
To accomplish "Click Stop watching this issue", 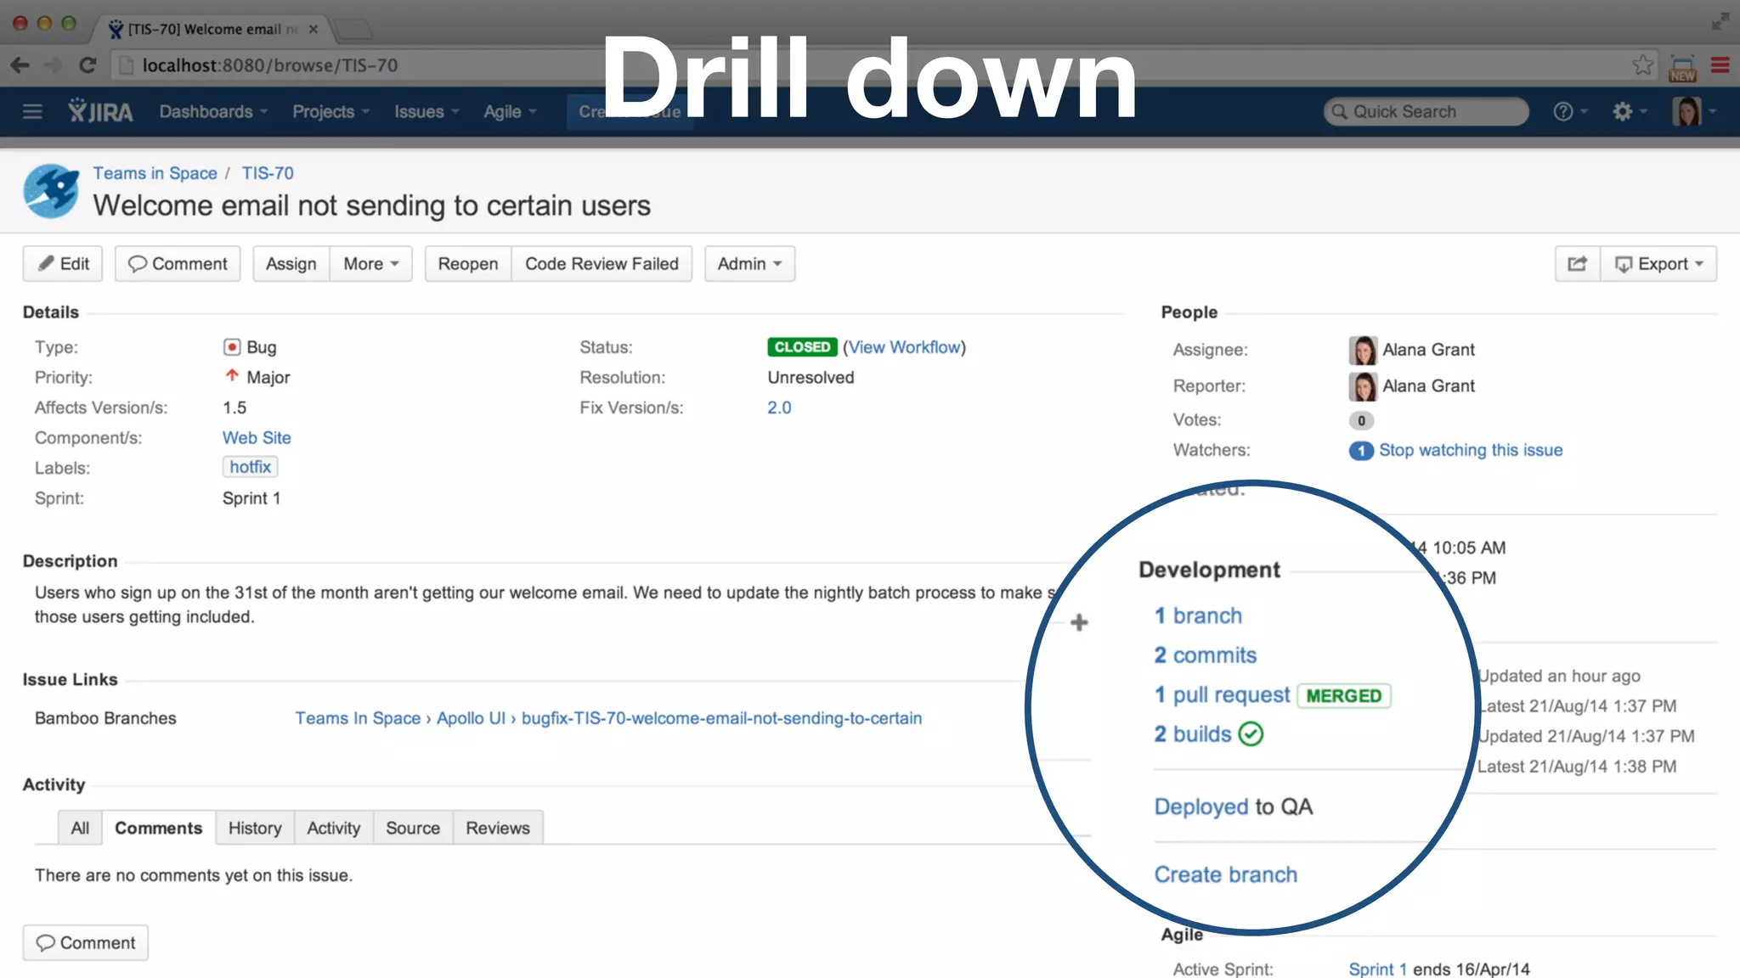I will tap(1471, 450).
